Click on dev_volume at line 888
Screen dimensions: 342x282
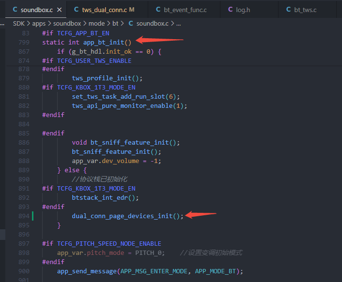pos(121,161)
